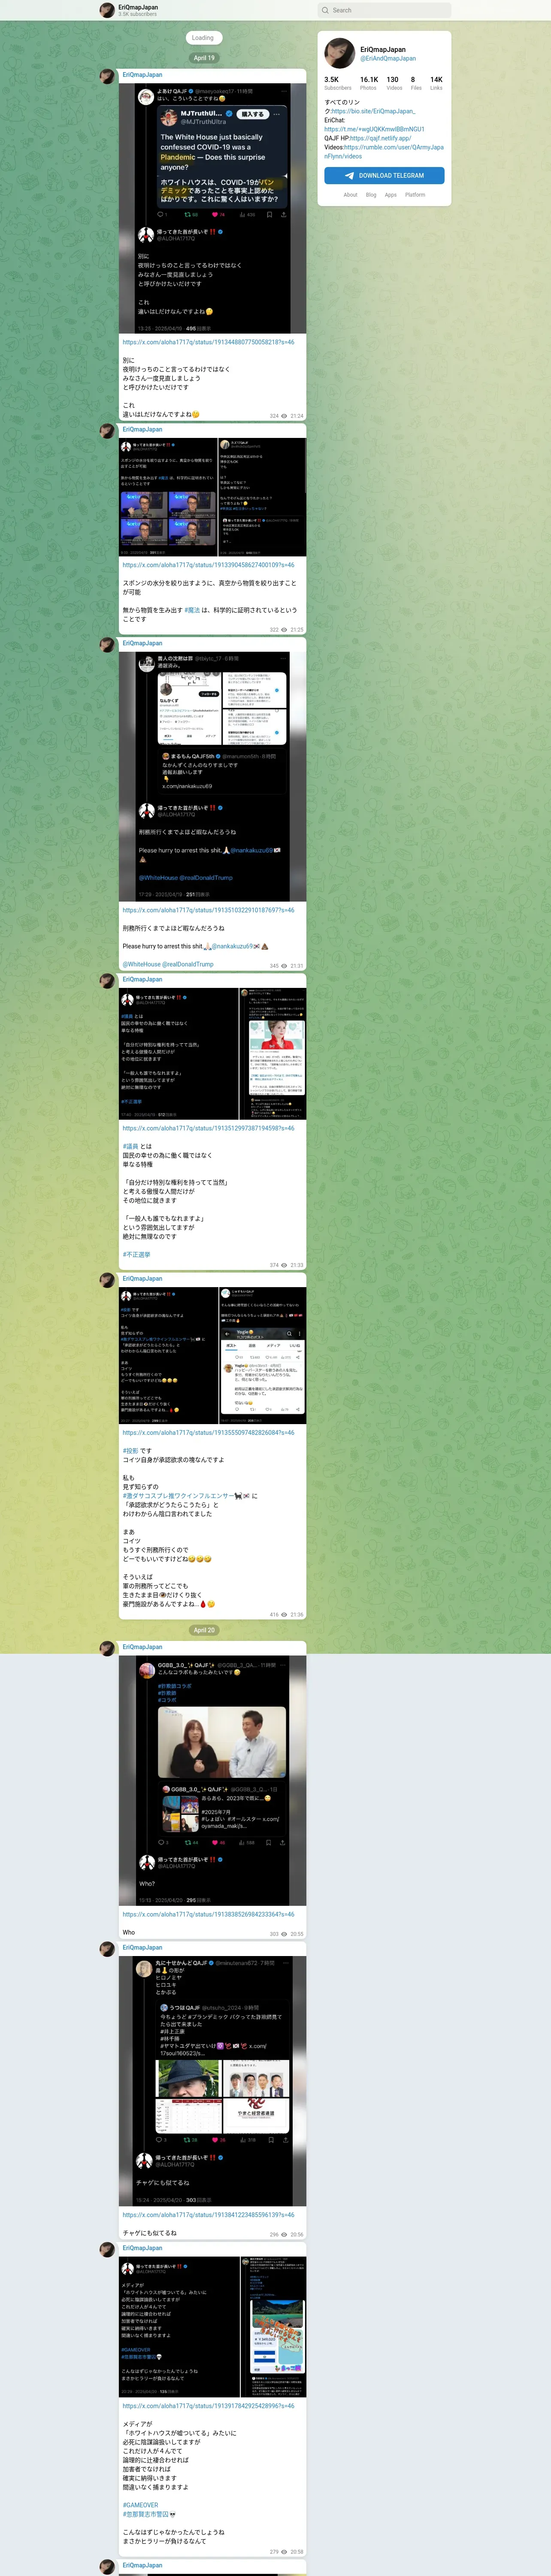Viewport: 551px width, 2576px height.
Task: Open the Blog footer link
Action: (x=371, y=195)
